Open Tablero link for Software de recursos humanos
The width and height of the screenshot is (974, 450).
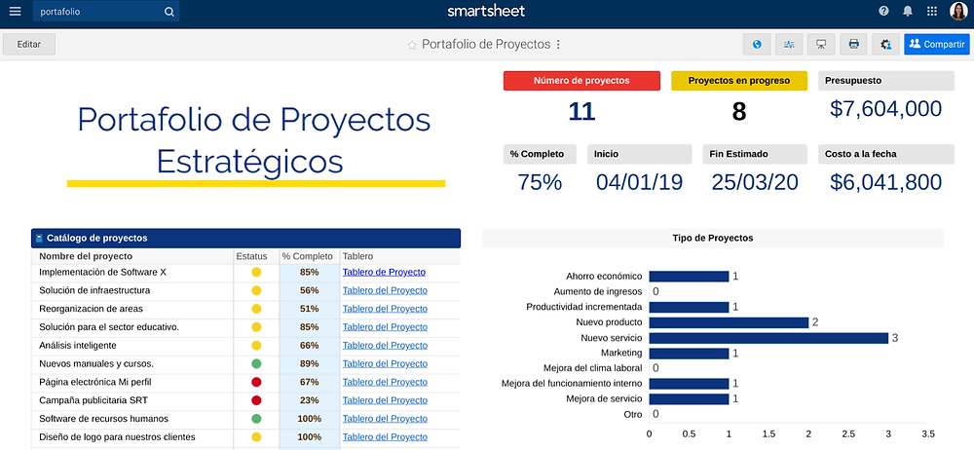[385, 419]
